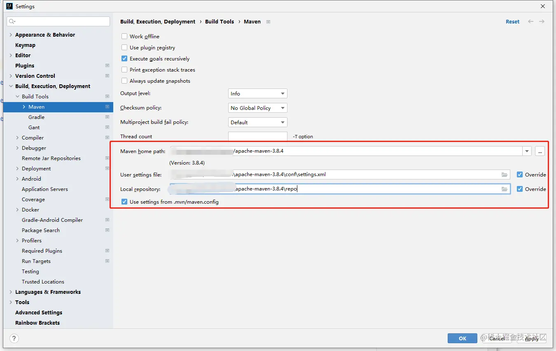Click the project-level icon on Run Targets row
The height and width of the screenshot is (351, 556).
pyautogui.click(x=107, y=261)
